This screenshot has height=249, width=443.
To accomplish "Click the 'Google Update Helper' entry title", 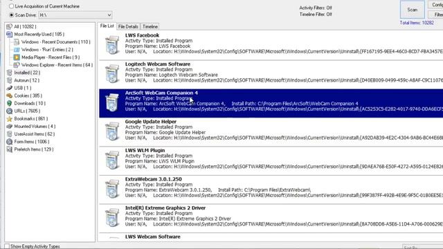I will pyautogui.click(x=151, y=122).
